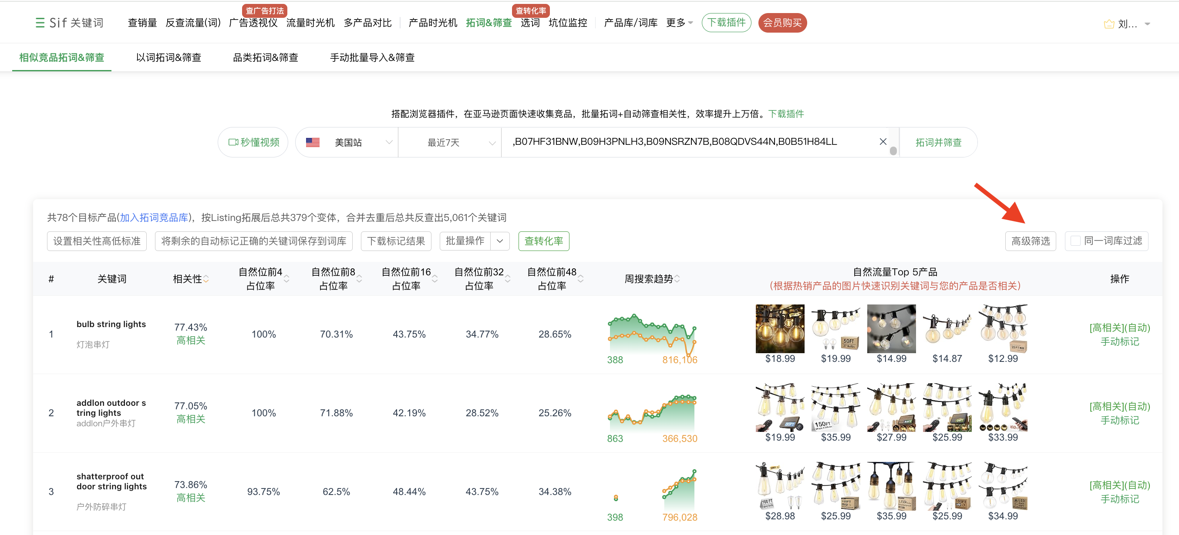Click the US flag site icon
1179x535 pixels.
pyautogui.click(x=313, y=142)
